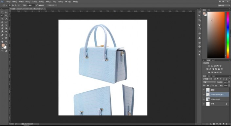Image resolution: width=231 pixels, height=126 pixels.
Task: Choose Add to selection mode in options bar
Action: (13, 5)
